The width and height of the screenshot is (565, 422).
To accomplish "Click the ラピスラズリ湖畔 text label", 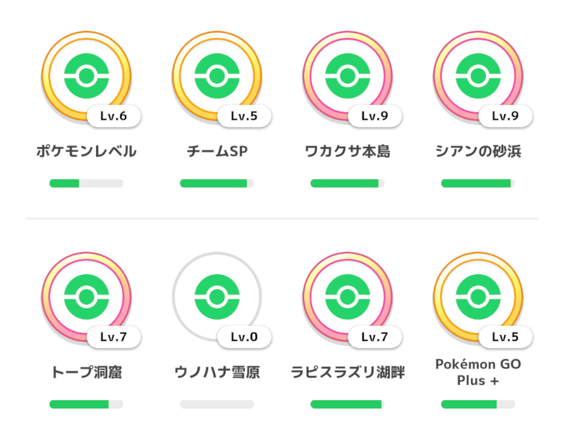I will click(348, 372).
